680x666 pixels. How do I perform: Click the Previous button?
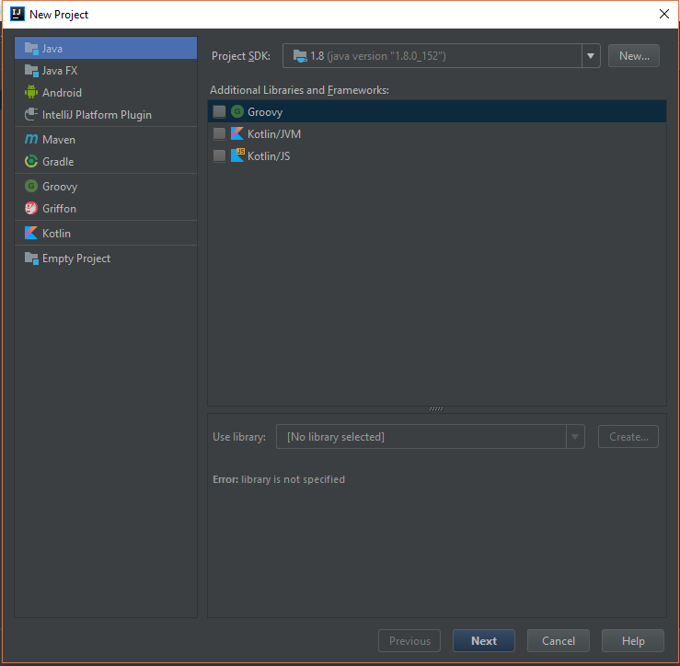pyautogui.click(x=409, y=641)
